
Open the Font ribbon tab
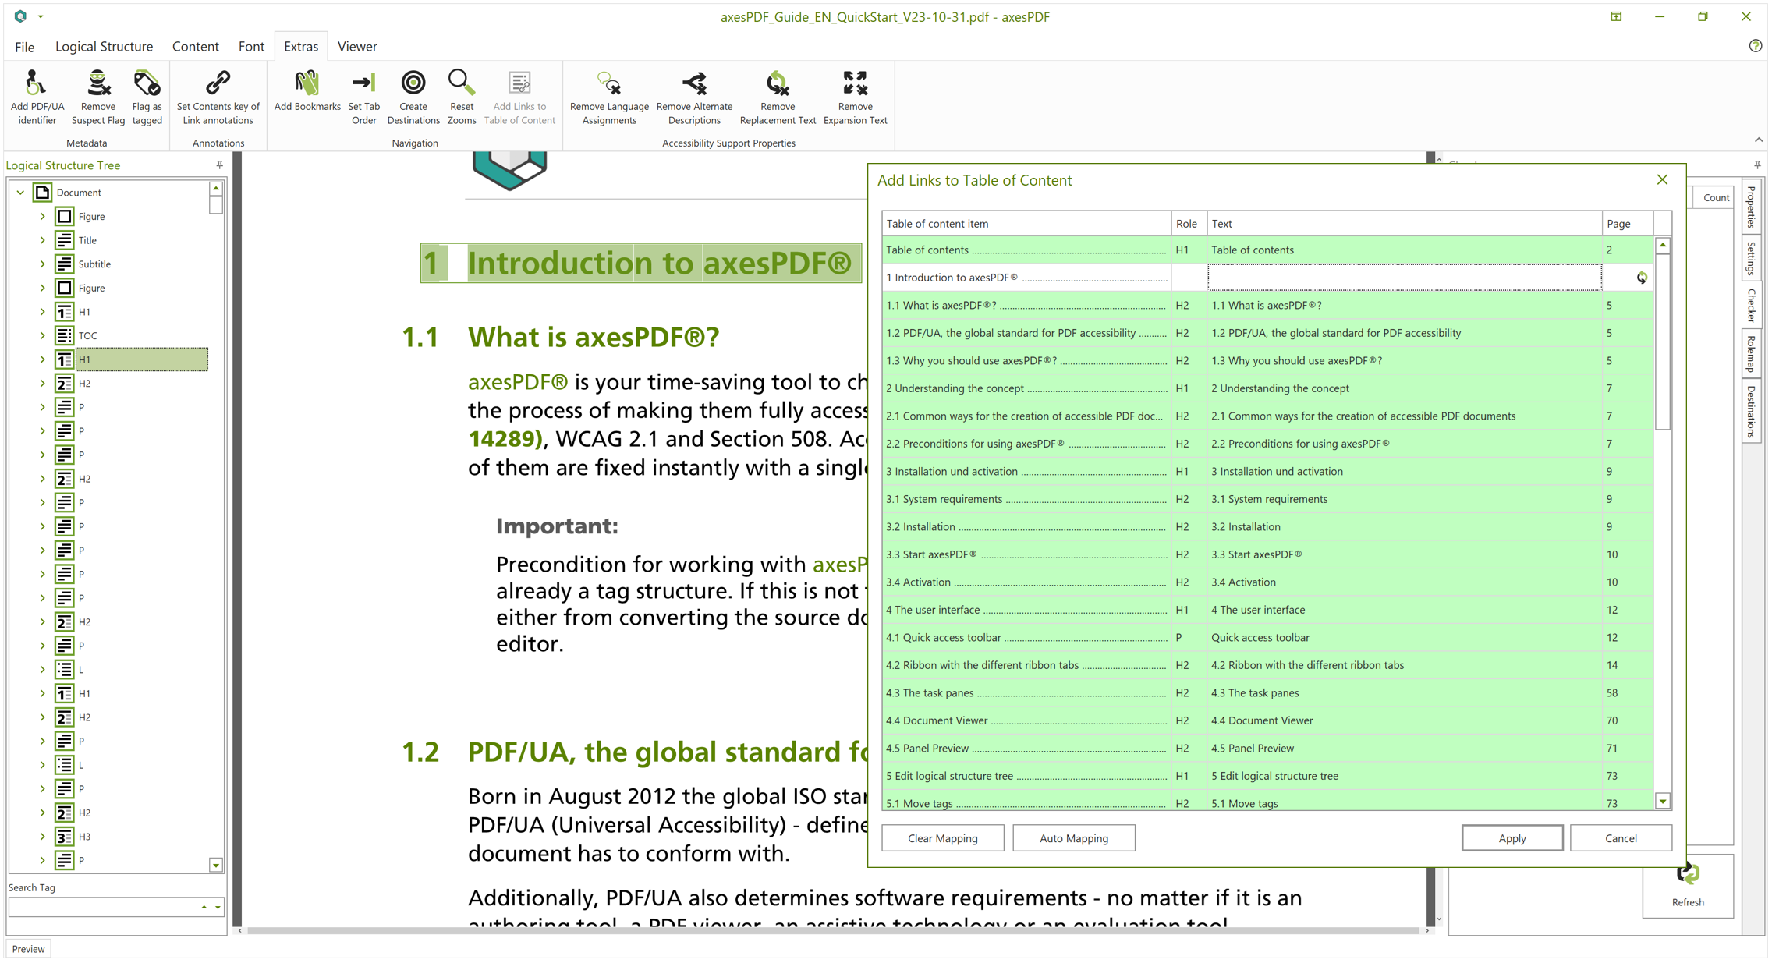pos(251,47)
